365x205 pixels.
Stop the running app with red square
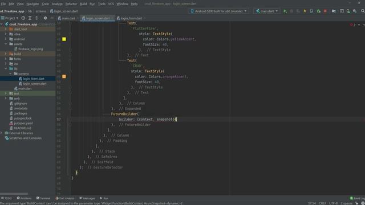(325, 11)
